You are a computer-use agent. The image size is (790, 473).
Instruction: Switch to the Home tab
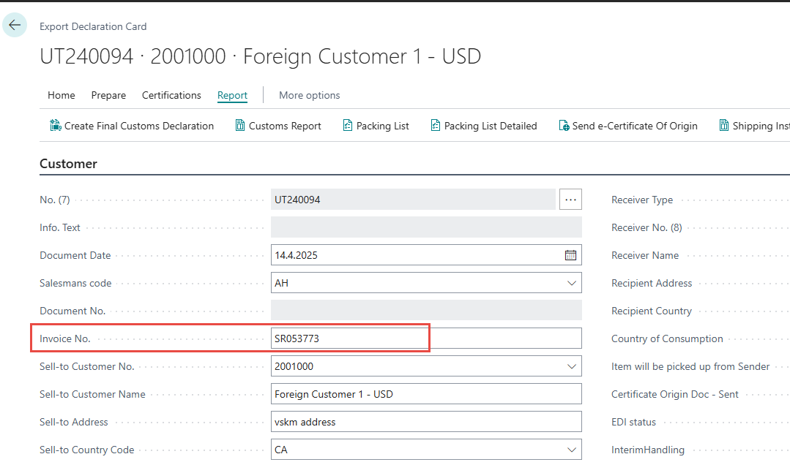[x=62, y=95]
